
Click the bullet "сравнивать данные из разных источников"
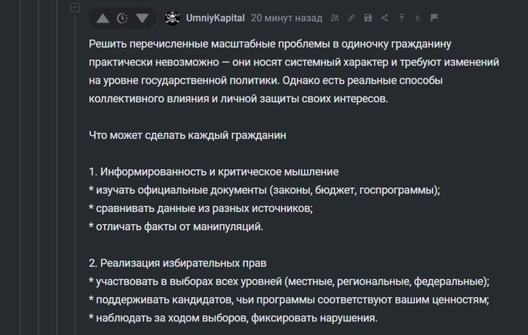point(200,208)
